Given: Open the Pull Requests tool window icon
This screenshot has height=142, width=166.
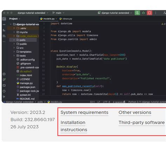Looking at the screenshot, I should [x=4, y=36].
